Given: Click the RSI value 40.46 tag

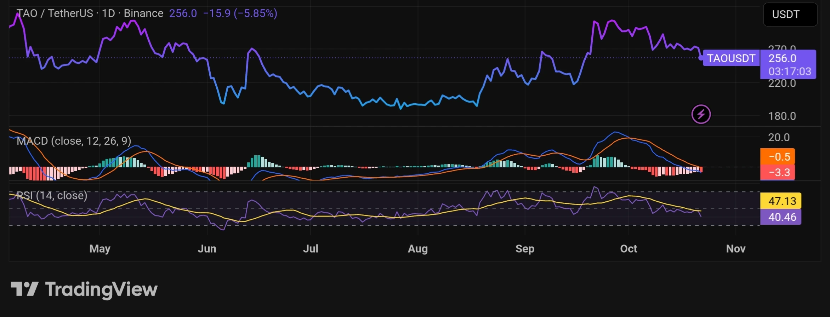Looking at the screenshot, I should [781, 217].
